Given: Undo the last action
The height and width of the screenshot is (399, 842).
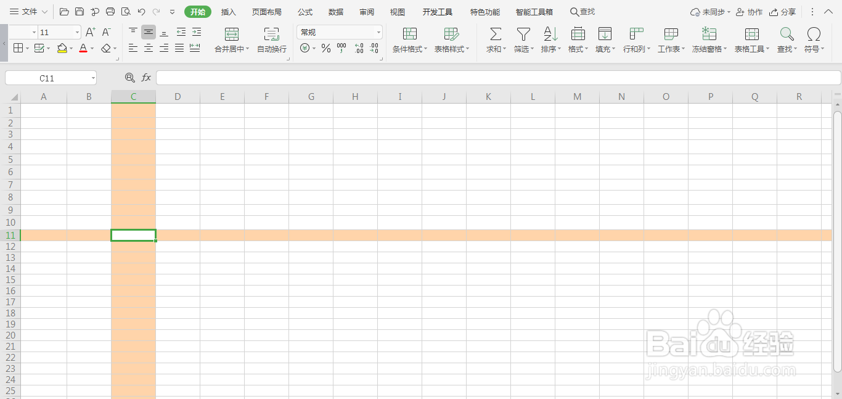Looking at the screenshot, I should pyautogui.click(x=141, y=12).
